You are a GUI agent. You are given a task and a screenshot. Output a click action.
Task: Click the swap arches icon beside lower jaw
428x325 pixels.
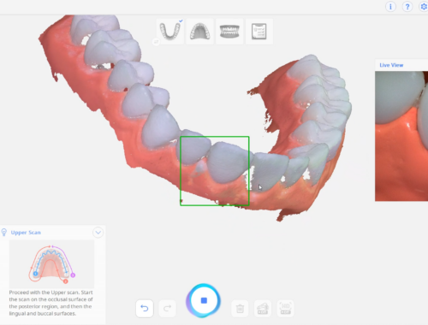click(156, 42)
